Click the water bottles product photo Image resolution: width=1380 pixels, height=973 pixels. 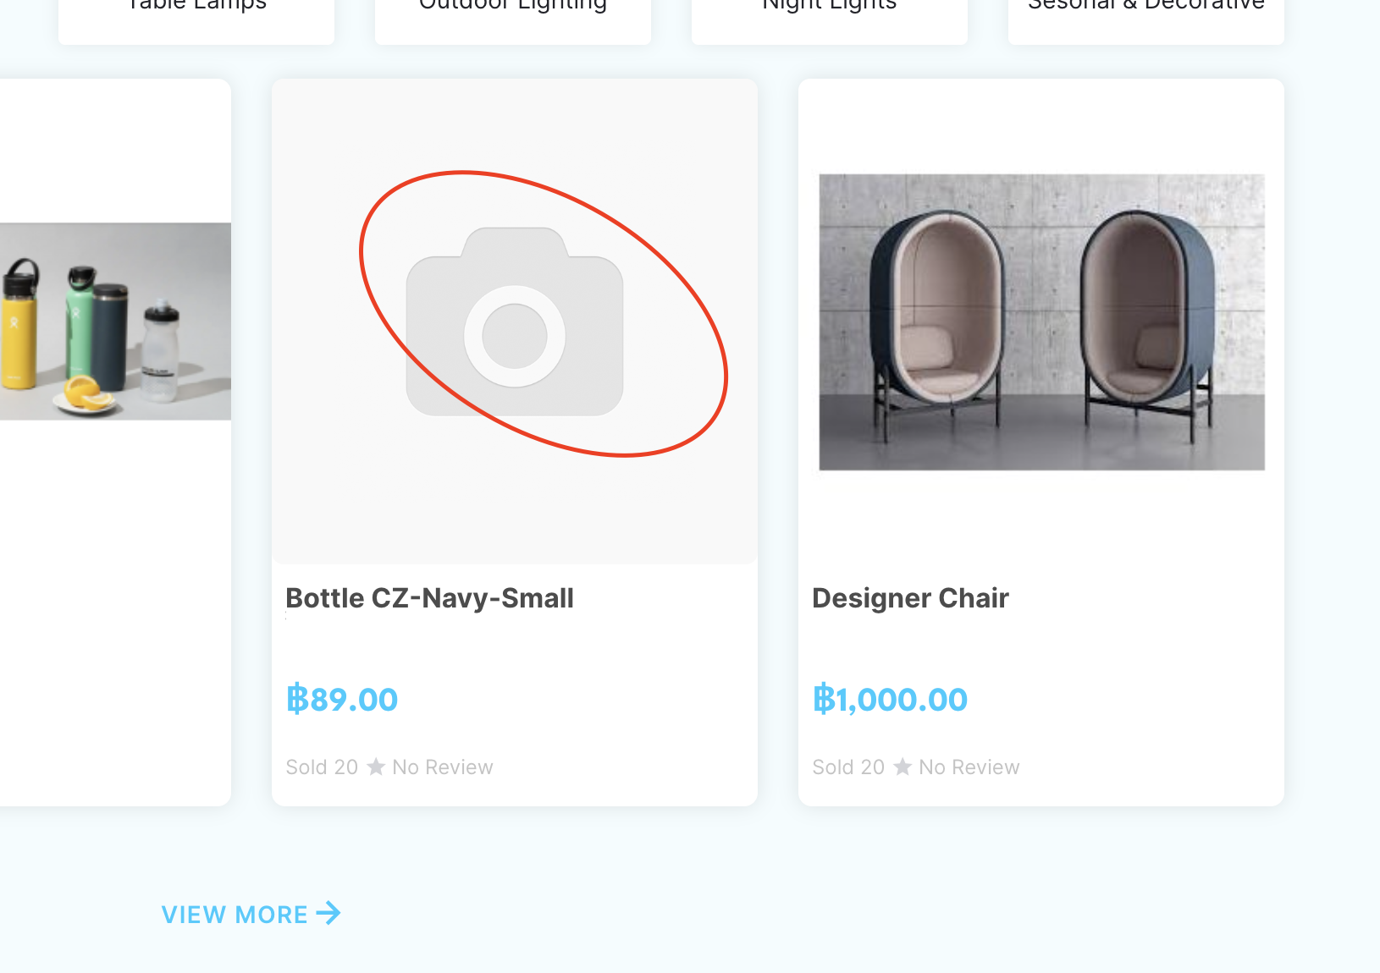pyautogui.click(x=115, y=322)
